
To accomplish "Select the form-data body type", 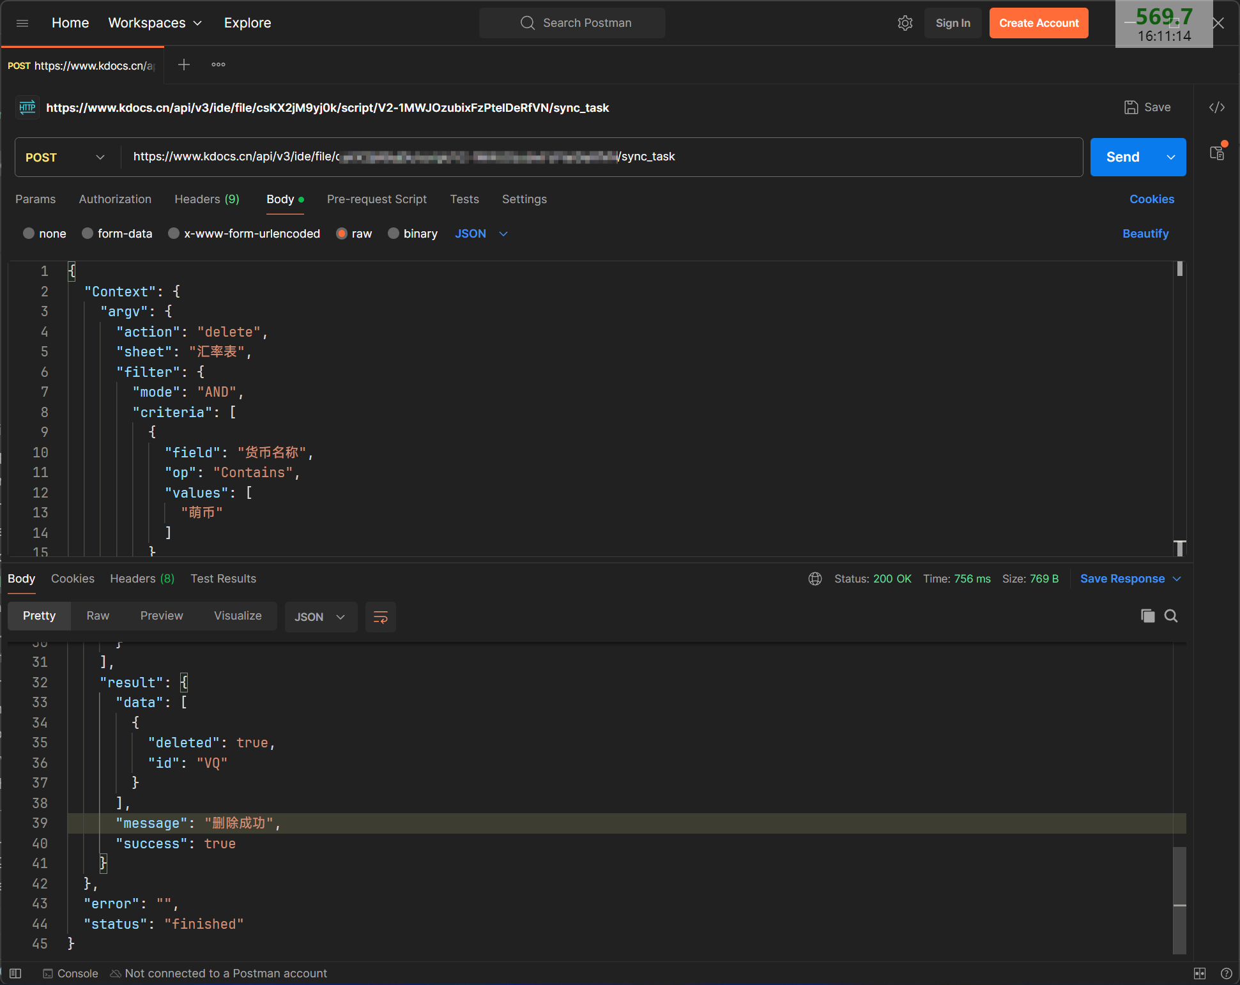I will coord(88,234).
